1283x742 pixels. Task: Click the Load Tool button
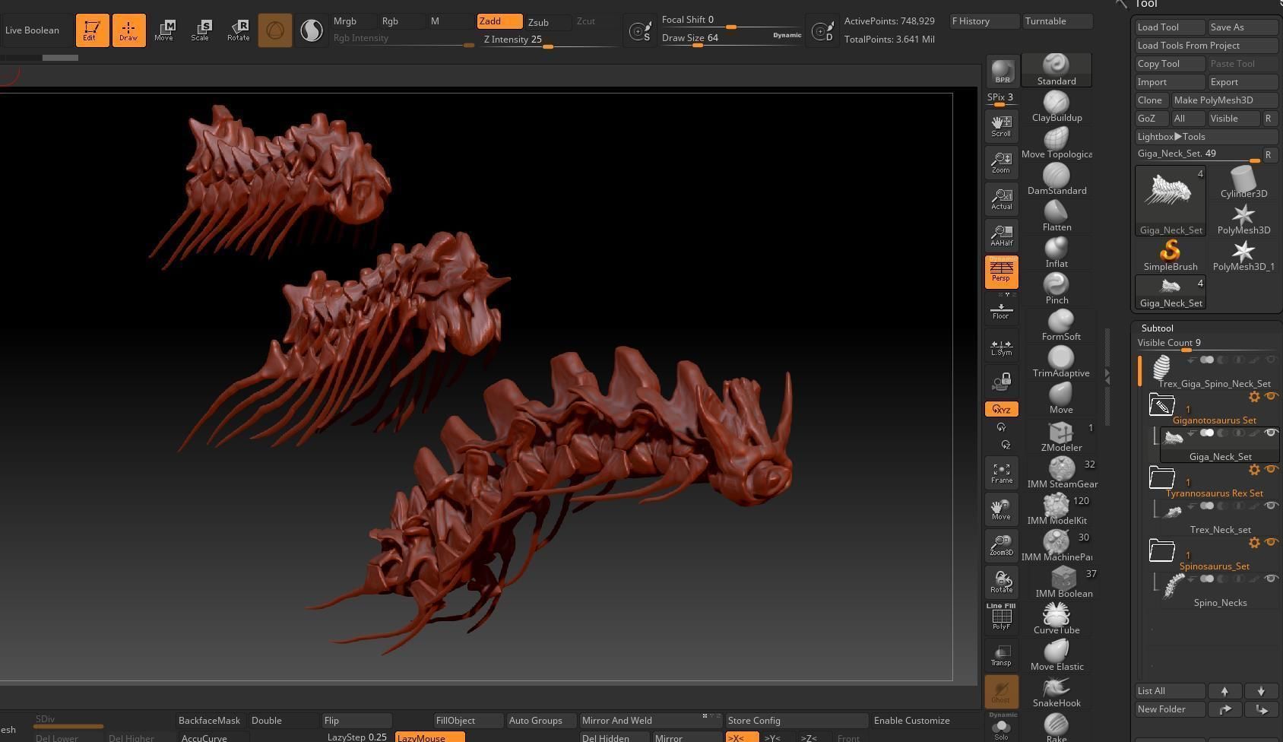coord(1170,27)
